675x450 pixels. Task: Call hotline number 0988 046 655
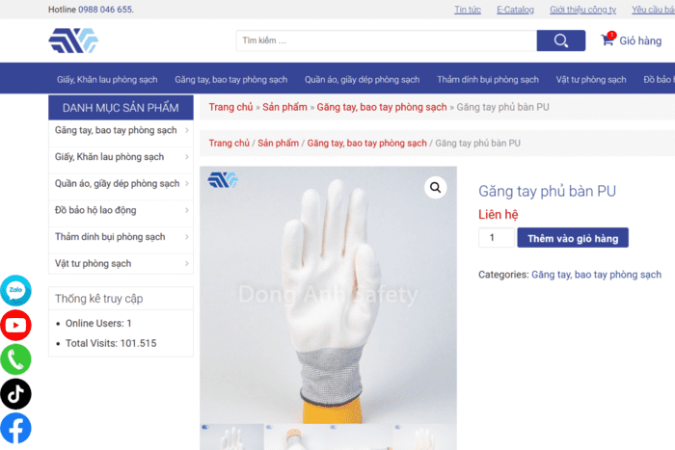coord(105,10)
